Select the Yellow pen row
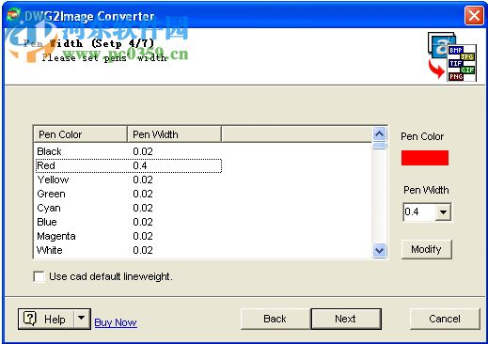The image size is (488, 344). (x=129, y=180)
